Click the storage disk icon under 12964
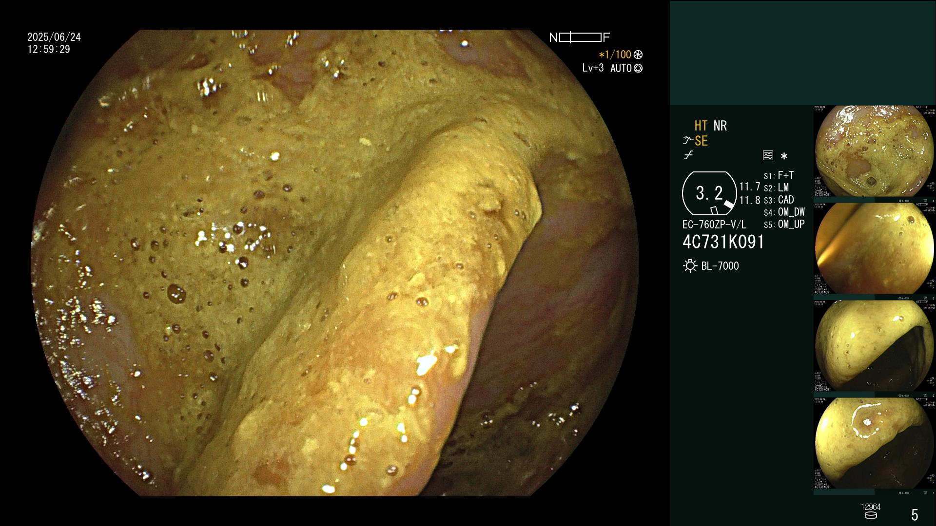Image resolution: width=936 pixels, height=526 pixels. [870, 515]
